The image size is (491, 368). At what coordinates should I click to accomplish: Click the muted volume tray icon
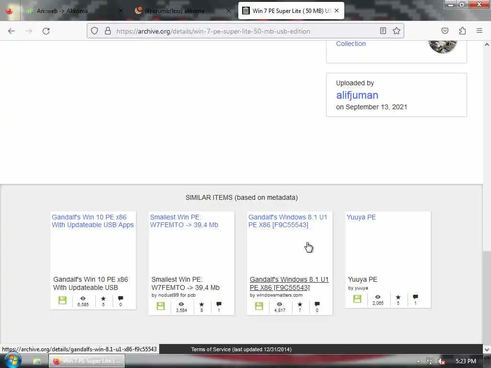[442, 361]
